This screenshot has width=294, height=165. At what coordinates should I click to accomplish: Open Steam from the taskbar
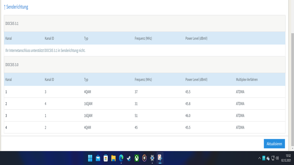point(129,158)
